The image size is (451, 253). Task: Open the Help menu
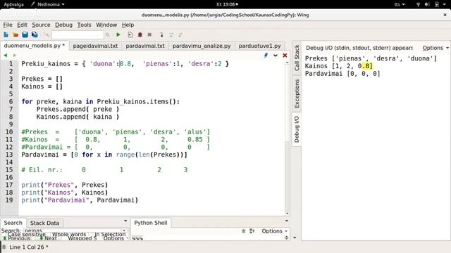point(128,25)
